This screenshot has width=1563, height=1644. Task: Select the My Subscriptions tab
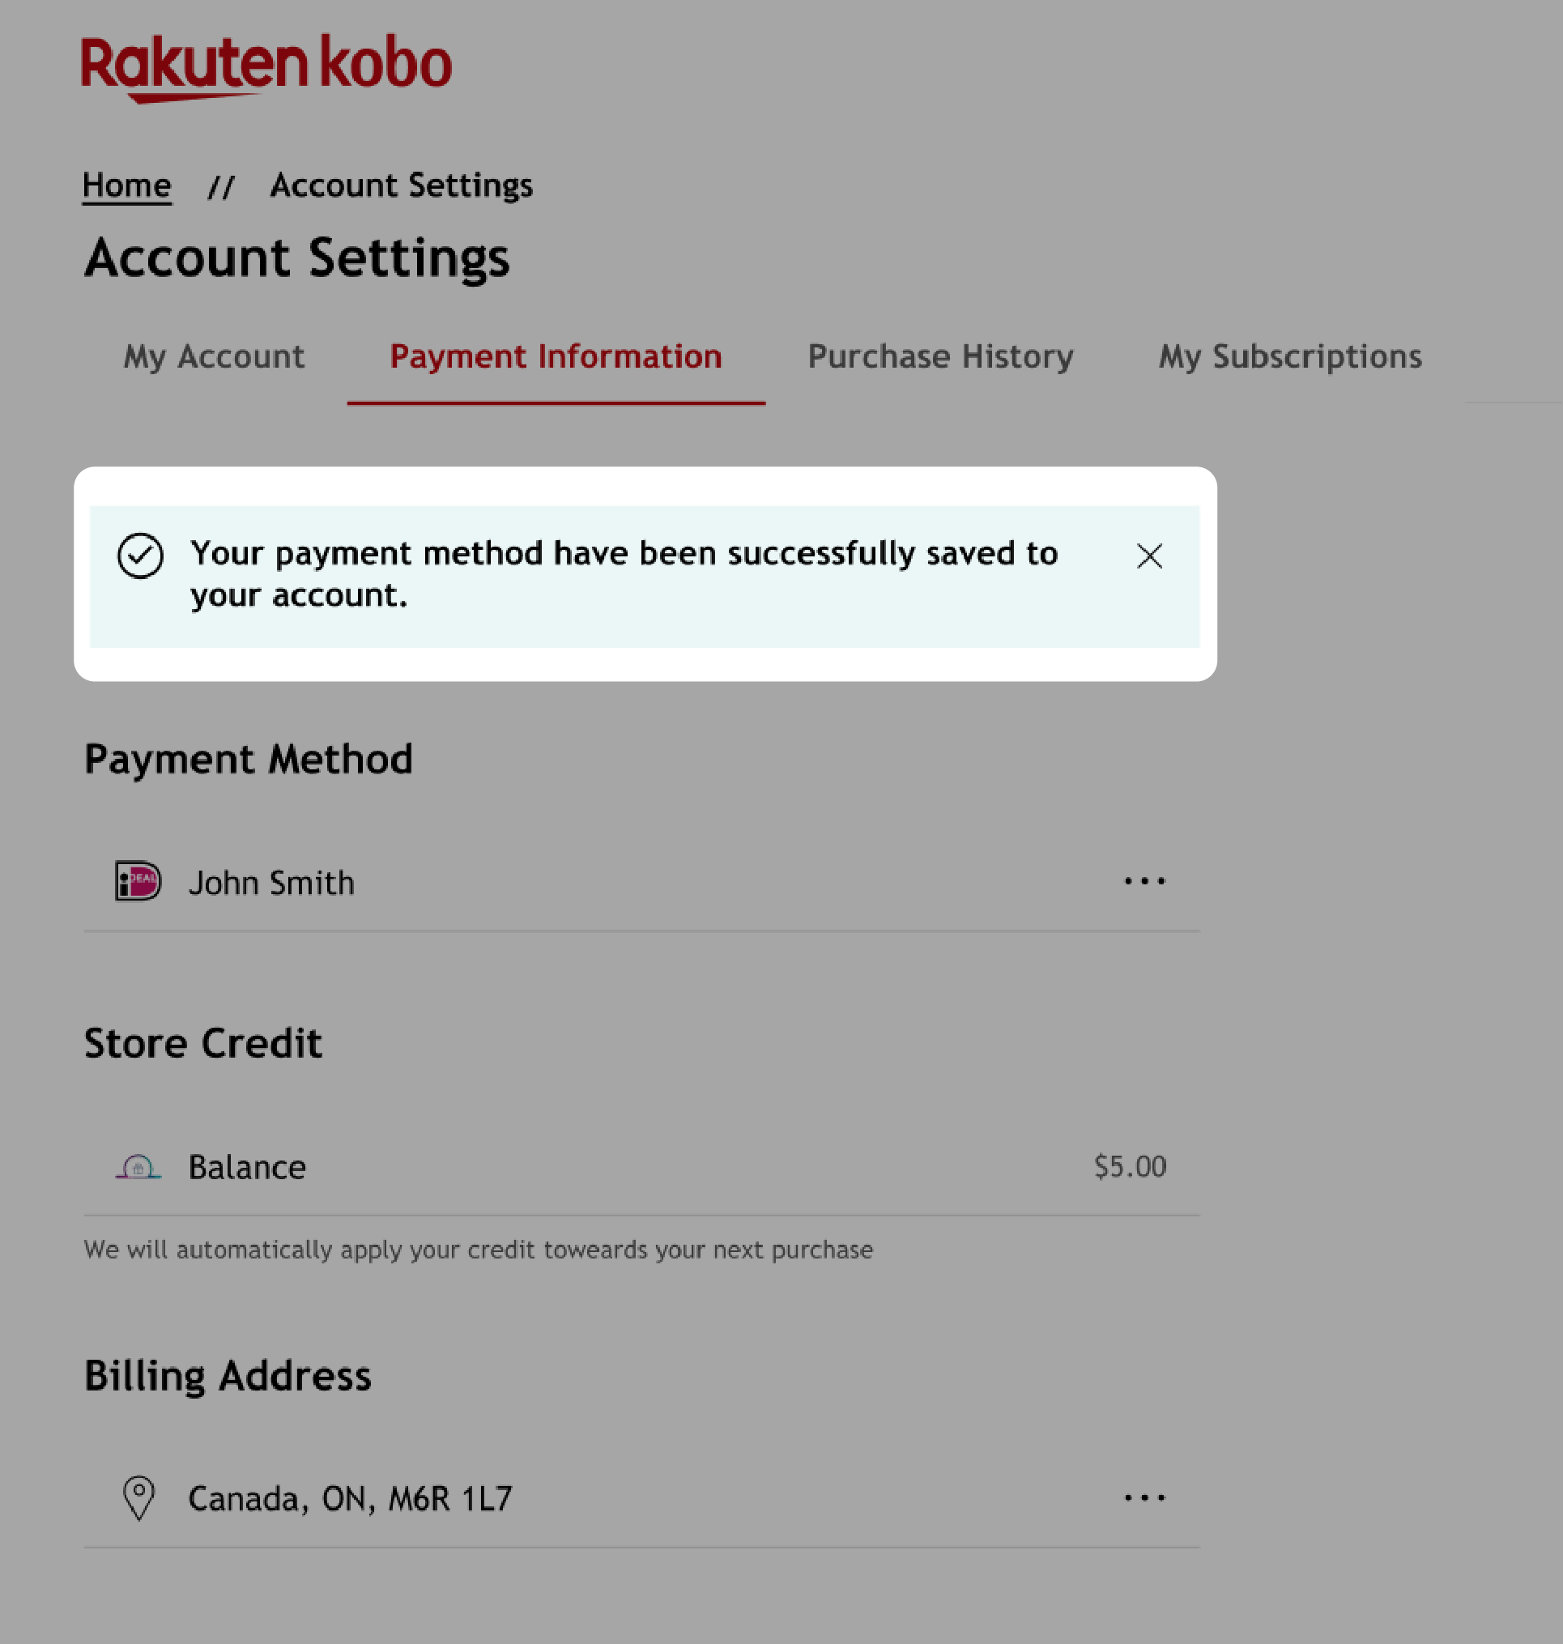tap(1290, 356)
